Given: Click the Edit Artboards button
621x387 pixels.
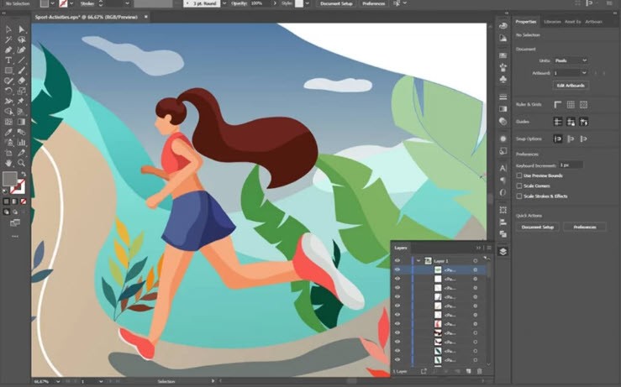Looking at the screenshot, I should [571, 86].
